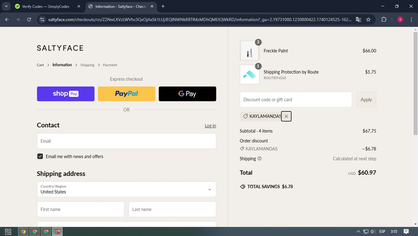Open the volume speaker tray icon
Viewport: 418px width, 236px height.
[373, 232]
